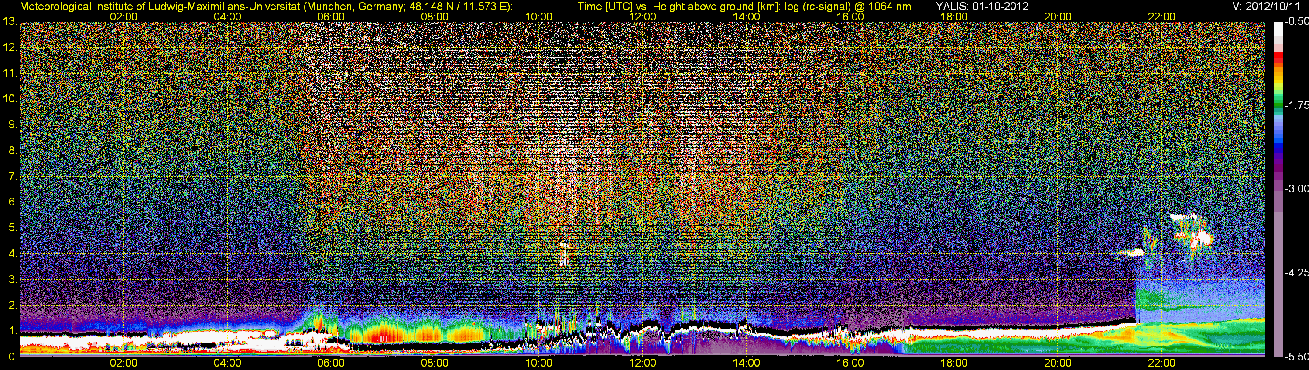Image resolution: width=1309 pixels, height=370 pixels.
Task: Select 18:00 on the bottom time axis
Action: [x=954, y=363]
